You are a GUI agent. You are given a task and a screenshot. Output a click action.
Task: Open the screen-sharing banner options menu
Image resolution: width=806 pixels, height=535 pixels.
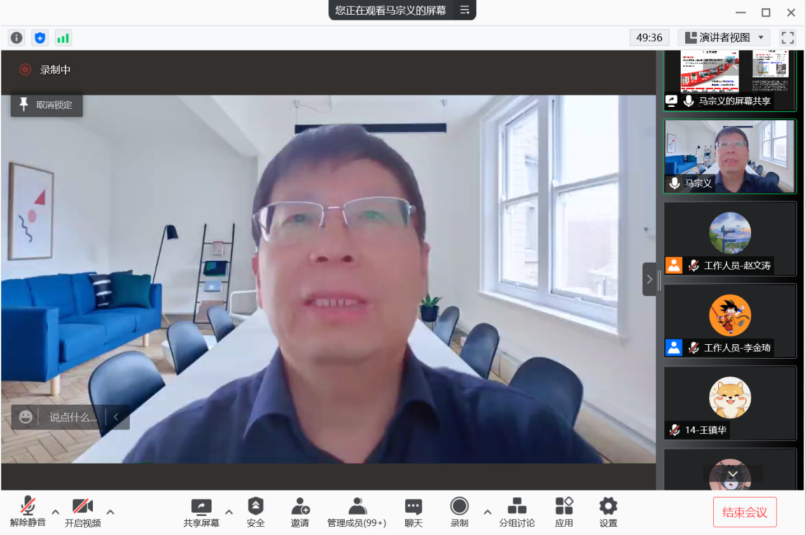(465, 10)
